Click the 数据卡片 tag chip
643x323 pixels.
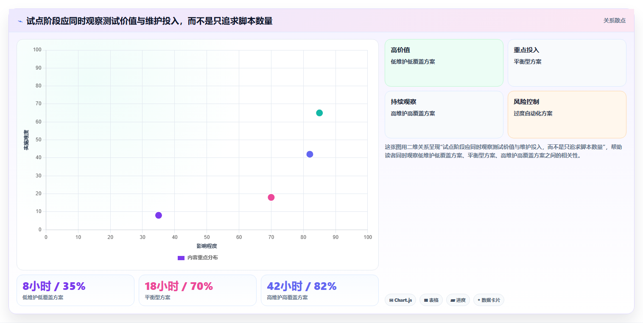coord(489,300)
